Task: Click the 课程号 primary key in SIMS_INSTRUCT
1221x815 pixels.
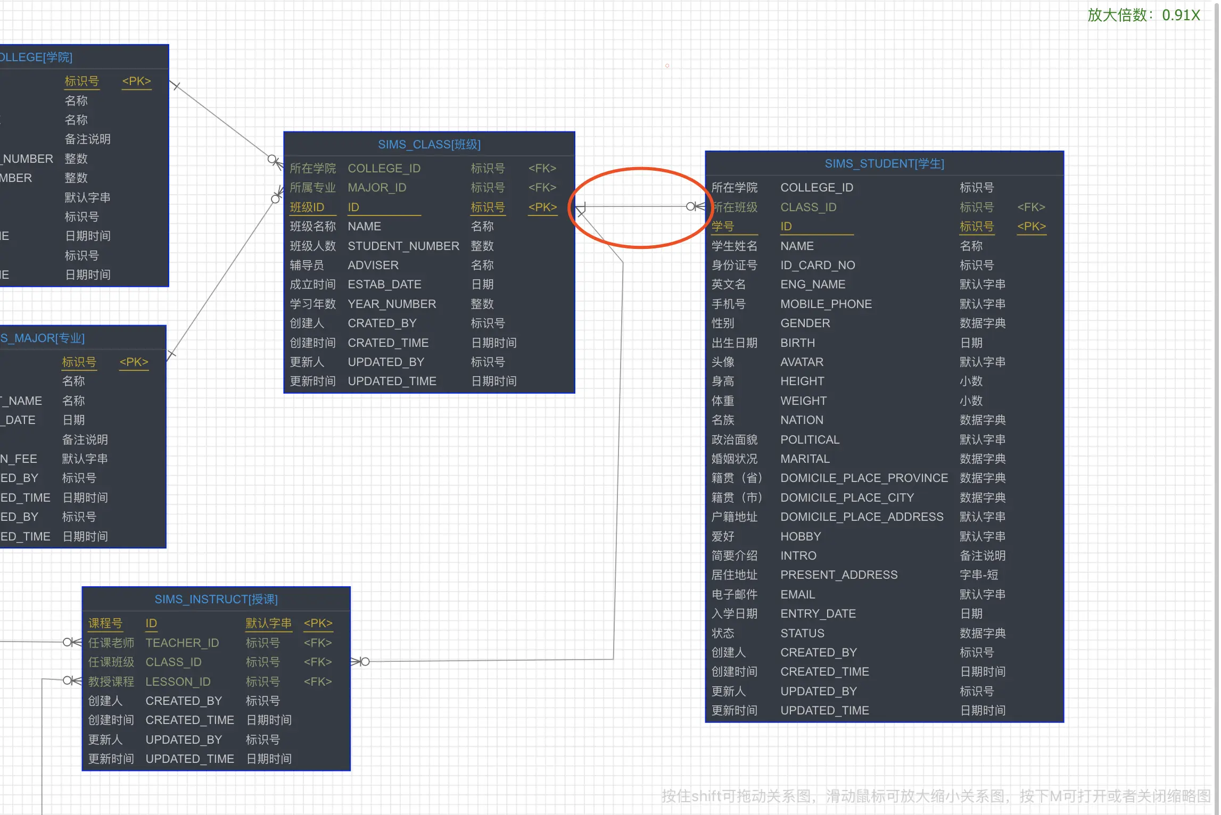Action: click(105, 623)
